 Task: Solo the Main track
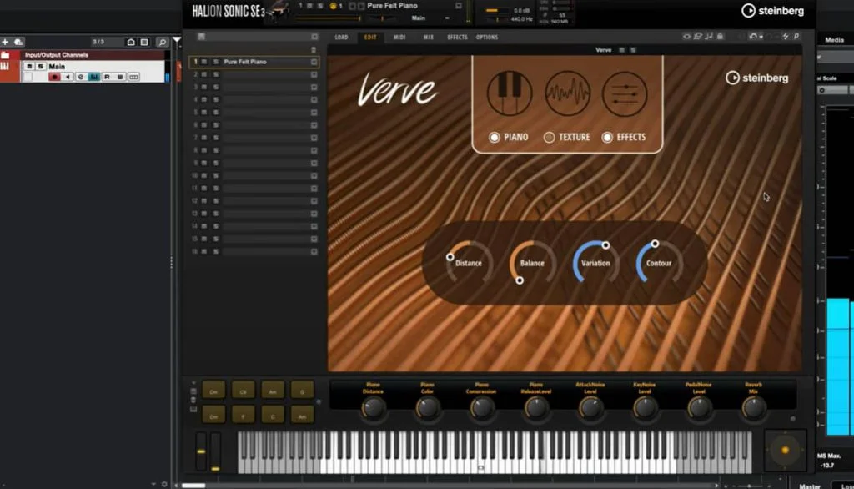(40, 67)
